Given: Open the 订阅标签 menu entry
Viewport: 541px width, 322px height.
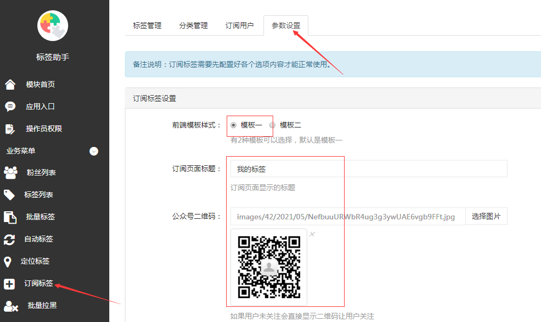Looking at the screenshot, I should (38, 283).
